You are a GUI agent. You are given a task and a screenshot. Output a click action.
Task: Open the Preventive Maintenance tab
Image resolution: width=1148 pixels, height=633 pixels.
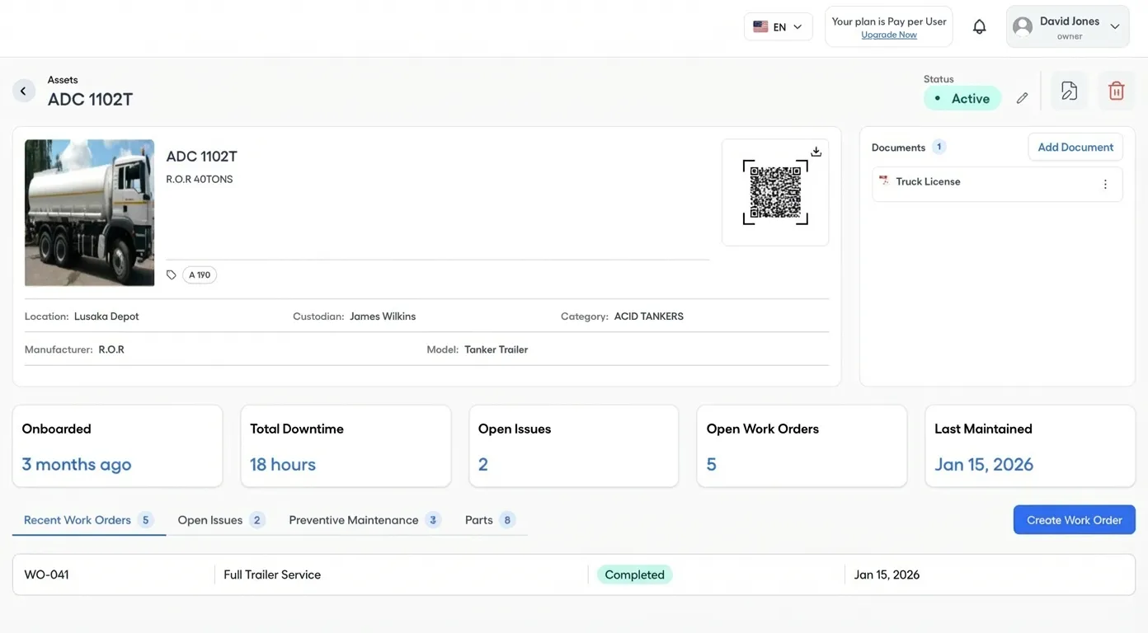353,519
